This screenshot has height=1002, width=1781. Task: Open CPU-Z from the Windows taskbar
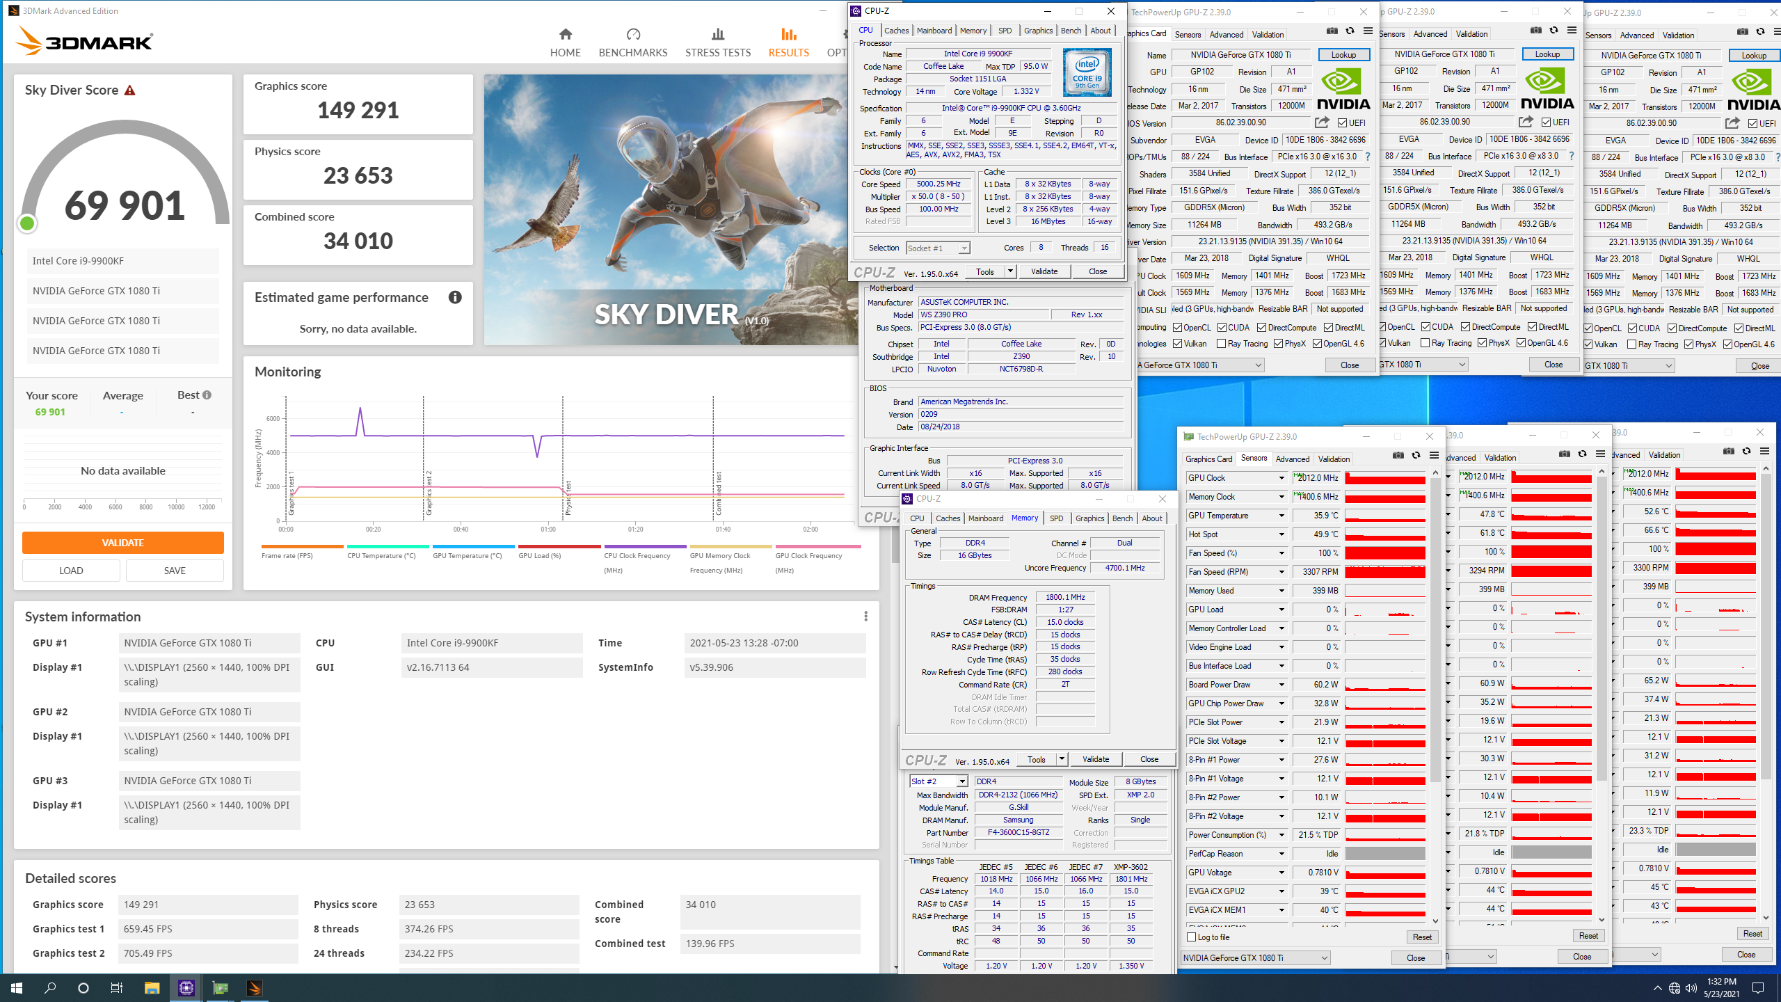tap(186, 988)
